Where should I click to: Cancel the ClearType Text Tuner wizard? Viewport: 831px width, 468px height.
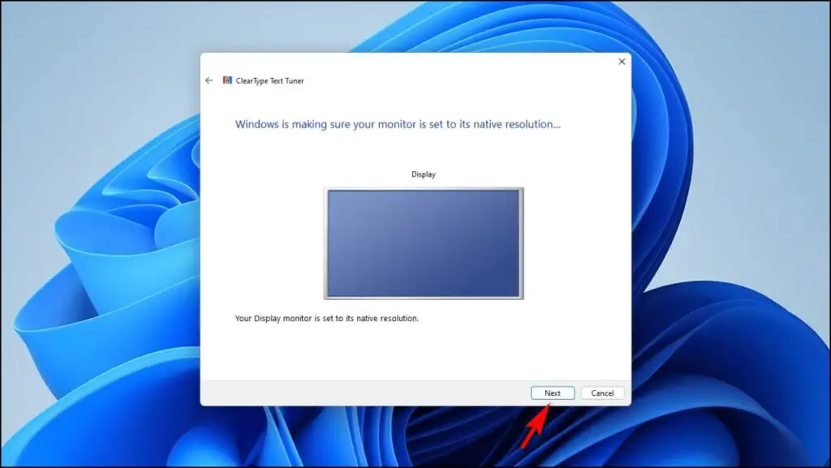pyautogui.click(x=602, y=393)
